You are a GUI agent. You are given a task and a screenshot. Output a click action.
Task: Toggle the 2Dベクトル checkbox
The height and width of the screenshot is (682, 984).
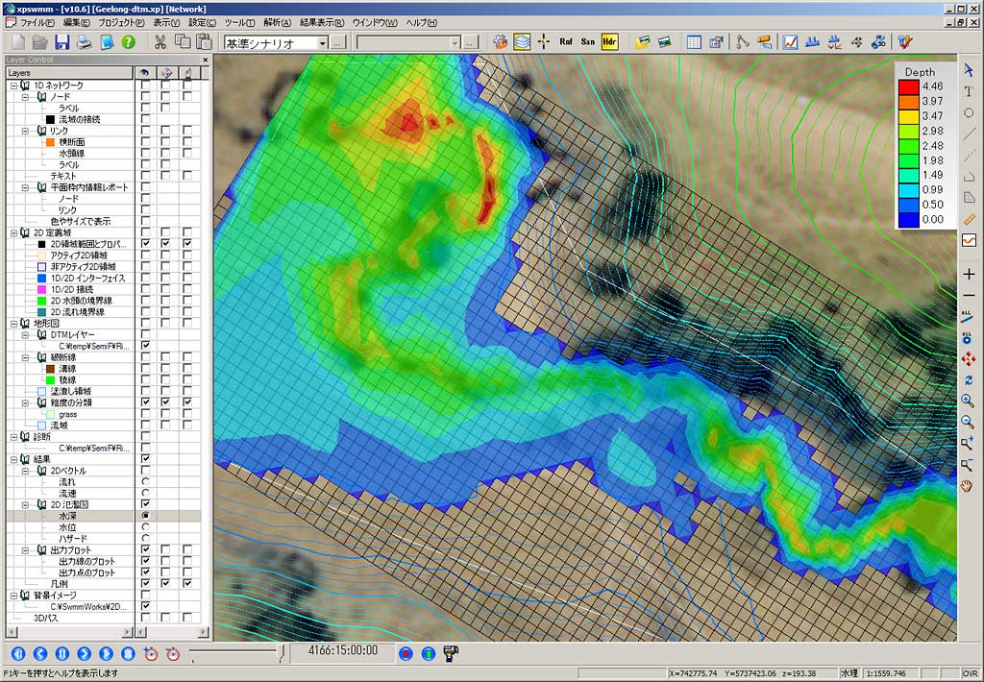point(145,471)
